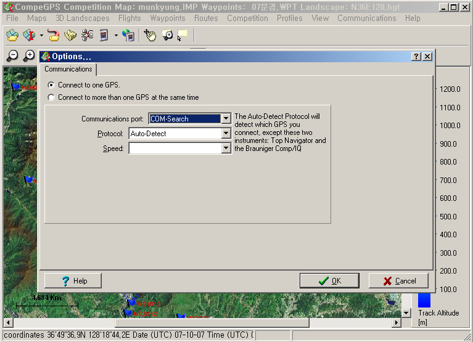The height and width of the screenshot is (342, 473).
Task: Expand the arrow beside the GPS device icon
Action: [116, 36]
